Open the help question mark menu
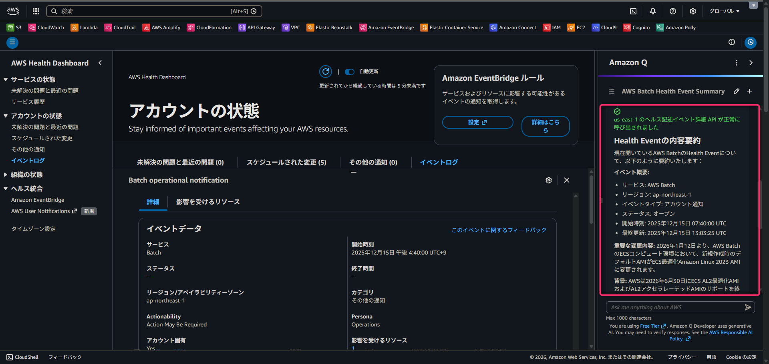The height and width of the screenshot is (364, 769). pos(673,11)
